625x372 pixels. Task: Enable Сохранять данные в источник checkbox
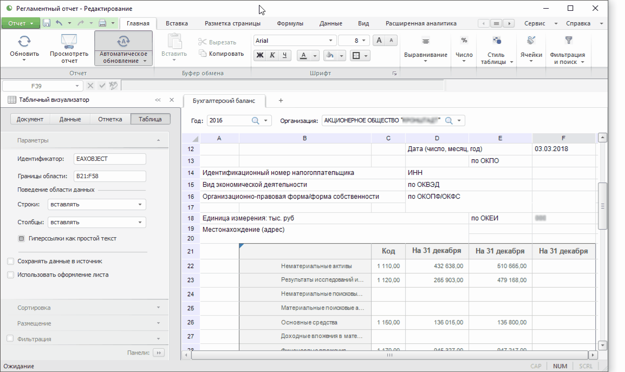(x=11, y=261)
